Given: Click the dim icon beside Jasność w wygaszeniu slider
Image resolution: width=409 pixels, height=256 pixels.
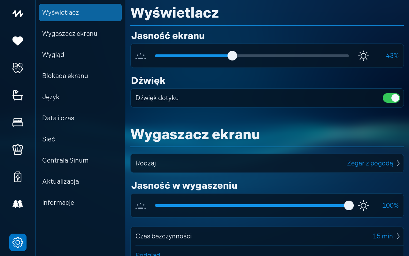Looking at the screenshot, I should click(141, 206).
